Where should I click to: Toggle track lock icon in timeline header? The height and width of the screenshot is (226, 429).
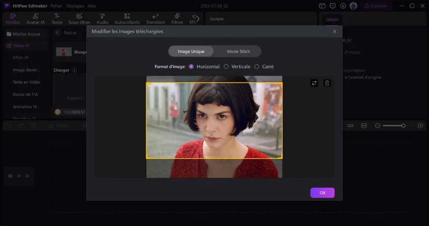tap(11, 176)
